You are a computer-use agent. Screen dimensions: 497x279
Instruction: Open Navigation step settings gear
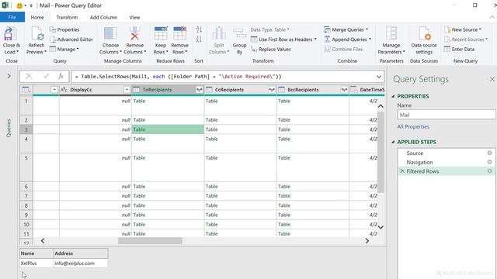pos(489,162)
